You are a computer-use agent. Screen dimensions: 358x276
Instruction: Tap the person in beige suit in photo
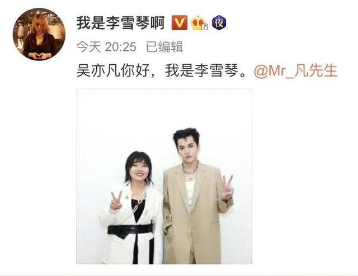pyautogui.click(x=197, y=196)
